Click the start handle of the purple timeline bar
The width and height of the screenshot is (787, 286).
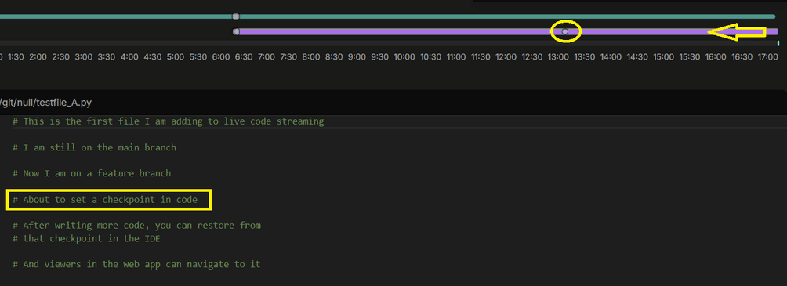237,31
